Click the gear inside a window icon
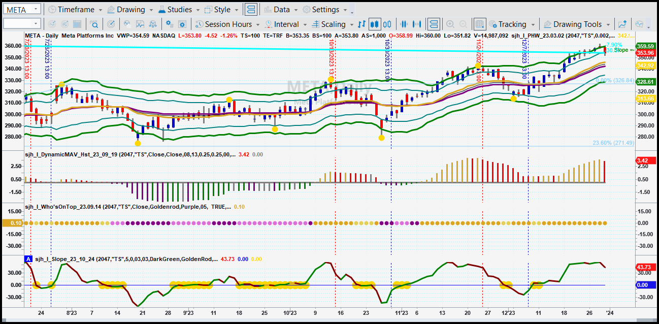The width and height of the screenshot is (659, 324). tap(182, 24)
